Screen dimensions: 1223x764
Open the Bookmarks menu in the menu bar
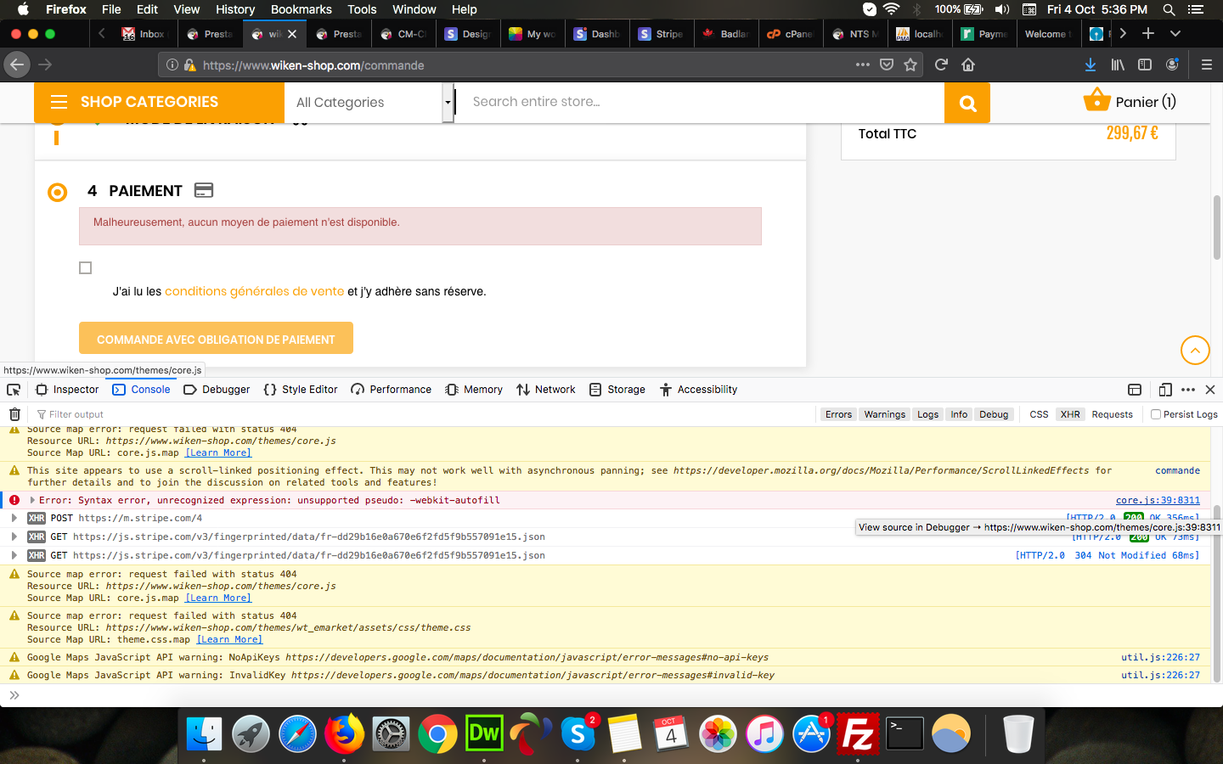click(x=301, y=9)
